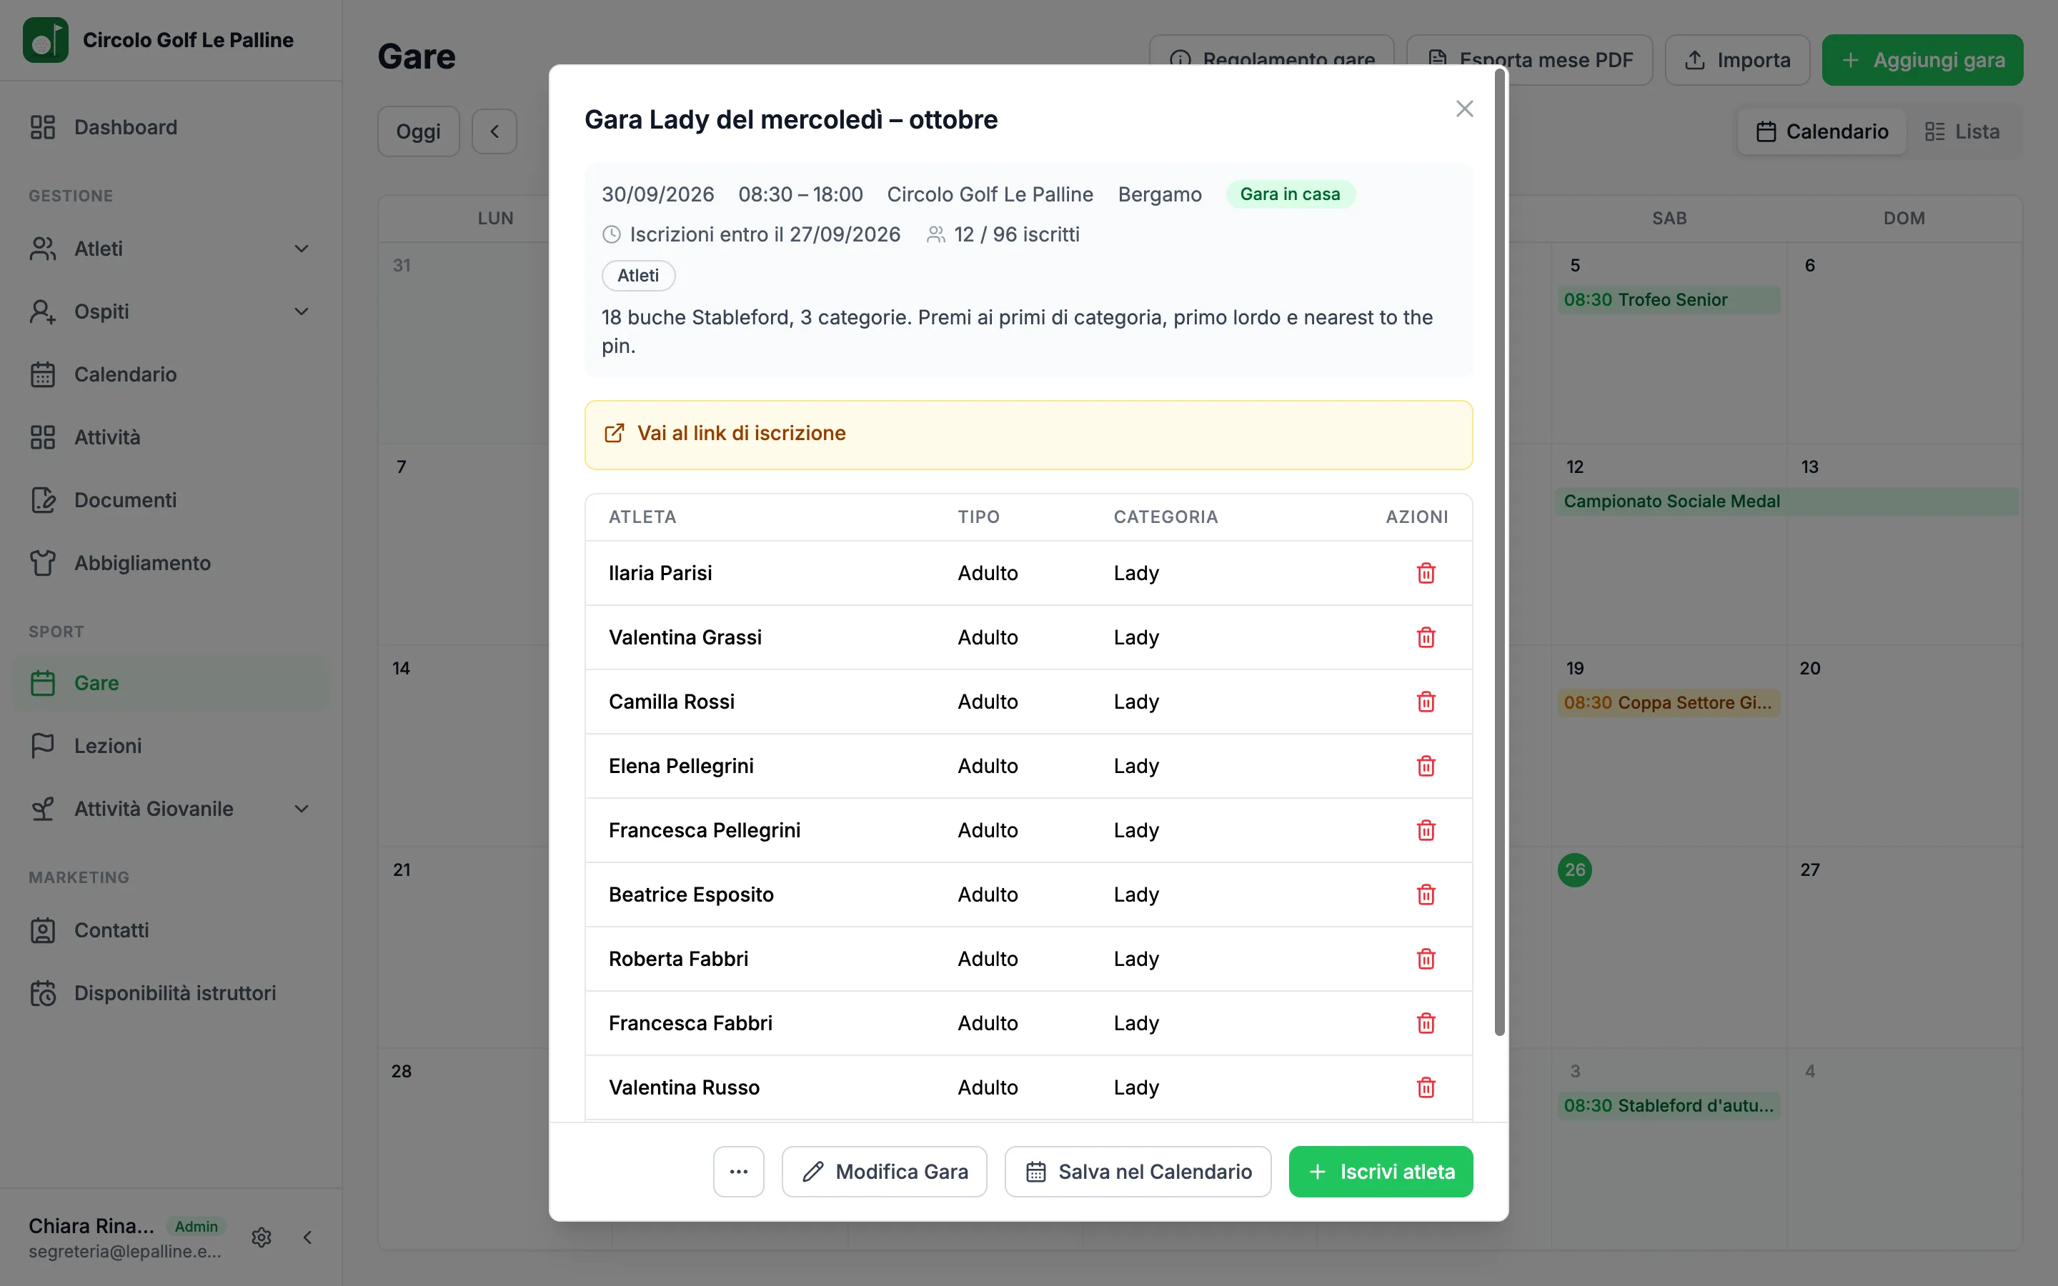Open the Coppa Settore calendar event
This screenshot has height=1286, width=2058.
coord(1669,704)
